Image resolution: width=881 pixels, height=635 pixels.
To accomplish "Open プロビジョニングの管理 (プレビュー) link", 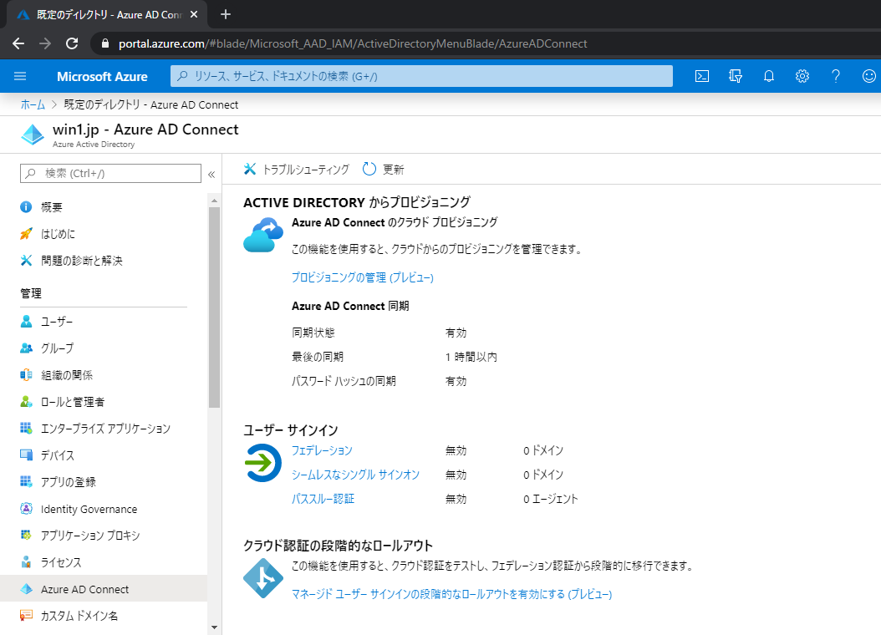I will [363, 277].
